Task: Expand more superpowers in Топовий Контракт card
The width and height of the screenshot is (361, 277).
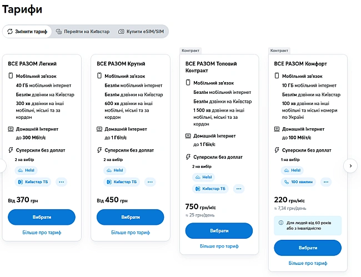Action: click(239, 189)
